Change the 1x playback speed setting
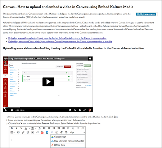Image resolution: width=162 pixels, height=148 pixels. [75, 110]
